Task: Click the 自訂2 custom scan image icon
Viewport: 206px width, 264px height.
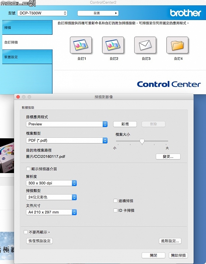Action: point(113,45)
